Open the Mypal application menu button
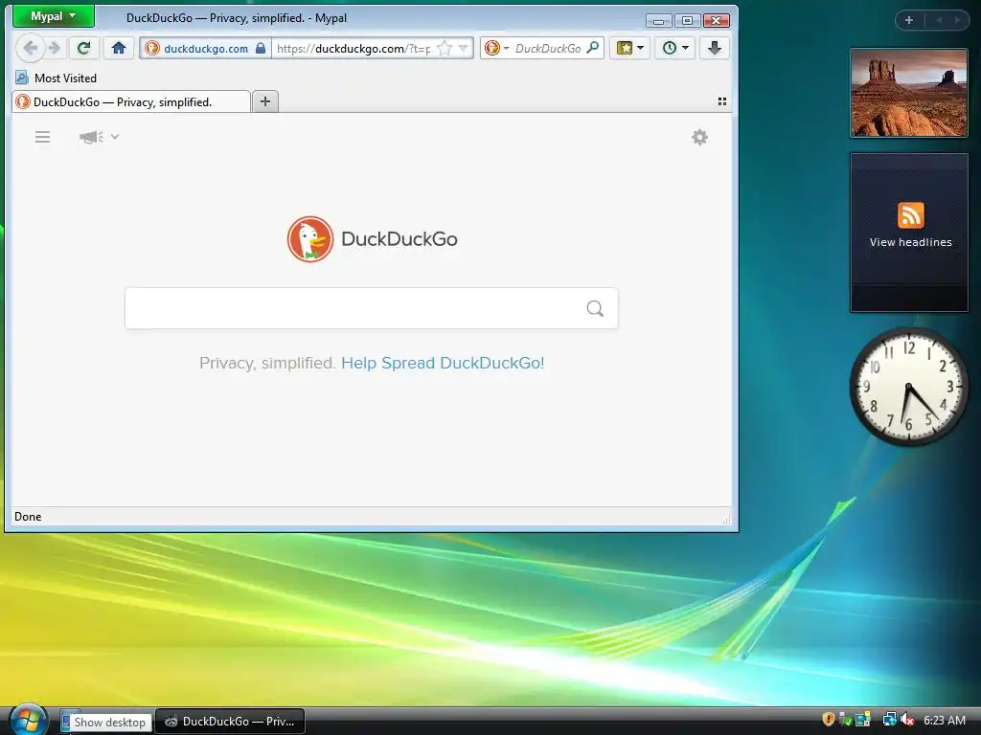Image resolution: width=981 pixels, height=735 pixels. [x=54, y=16]
